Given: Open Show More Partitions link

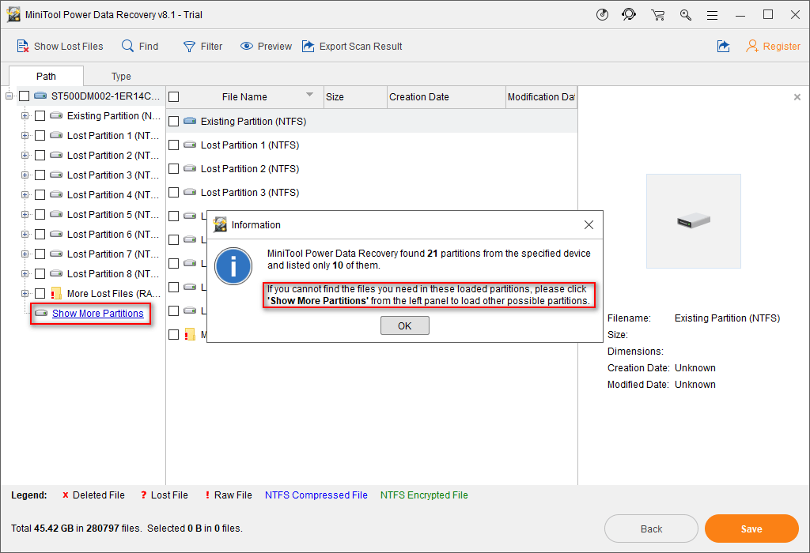Looking at the screenshot, I should [97, 313].
